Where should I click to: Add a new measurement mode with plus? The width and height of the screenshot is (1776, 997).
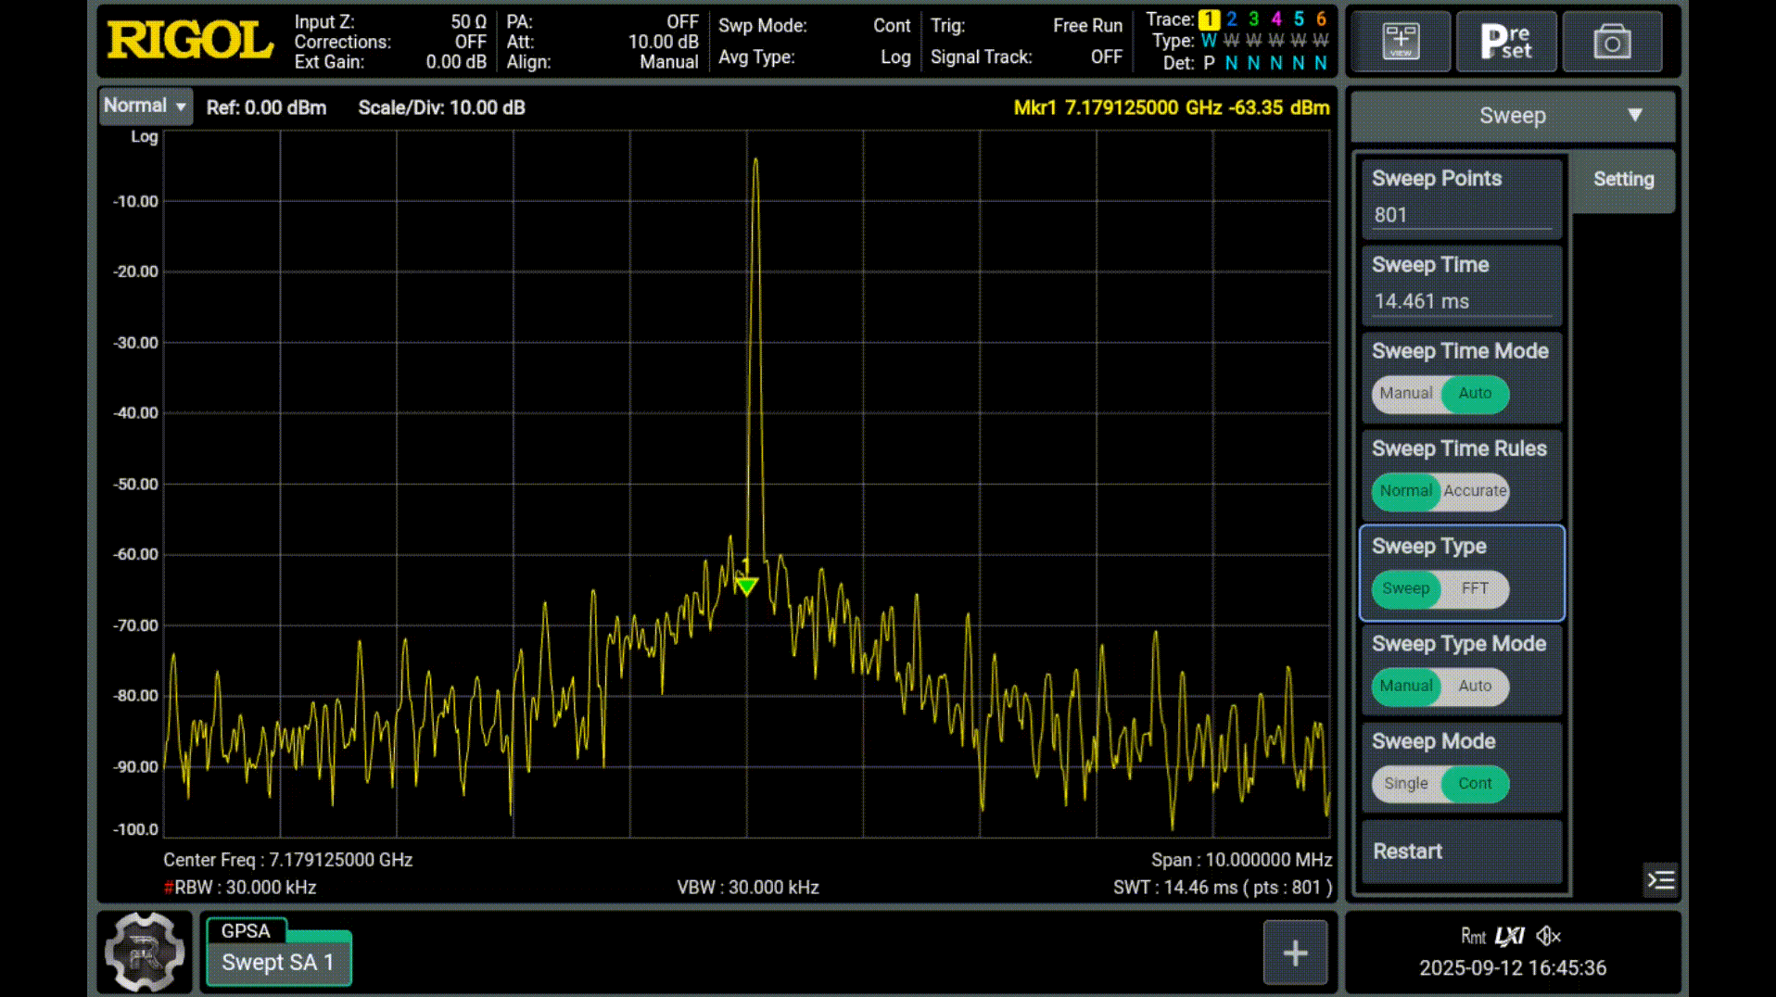[x=1295, y=953]
